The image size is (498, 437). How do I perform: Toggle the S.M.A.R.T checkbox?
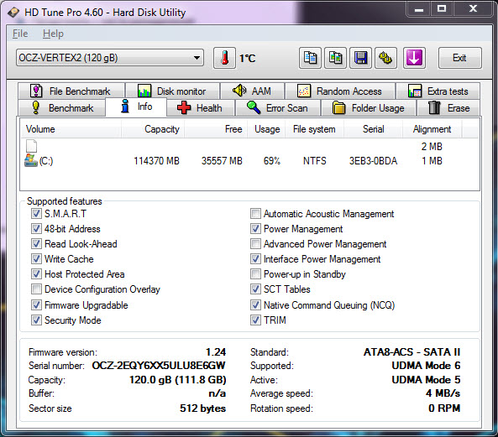coord(36,213)
